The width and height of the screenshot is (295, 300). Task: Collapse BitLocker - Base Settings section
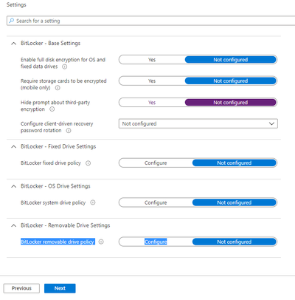(x=14, y=44)
